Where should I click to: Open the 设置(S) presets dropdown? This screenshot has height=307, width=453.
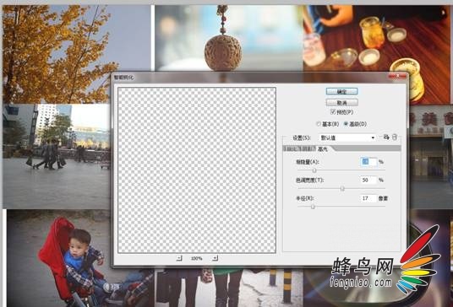pyautogui.click(x=348, y=137)
